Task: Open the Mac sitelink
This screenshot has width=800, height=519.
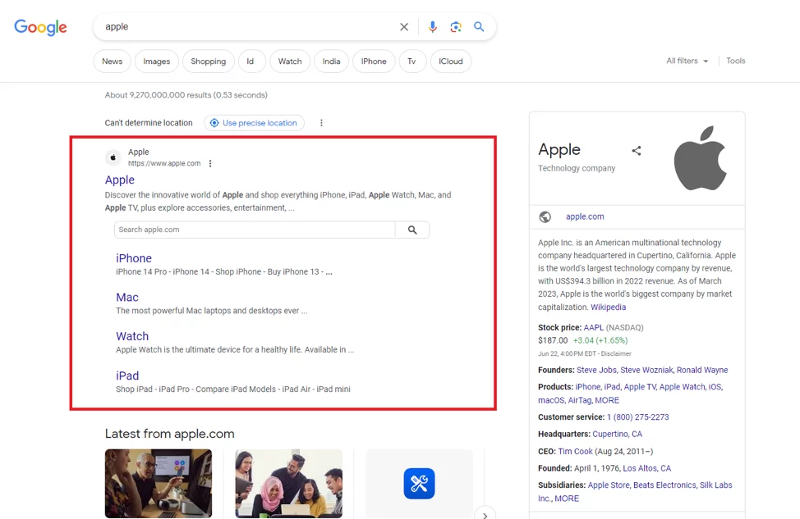Action: [127, 298]
